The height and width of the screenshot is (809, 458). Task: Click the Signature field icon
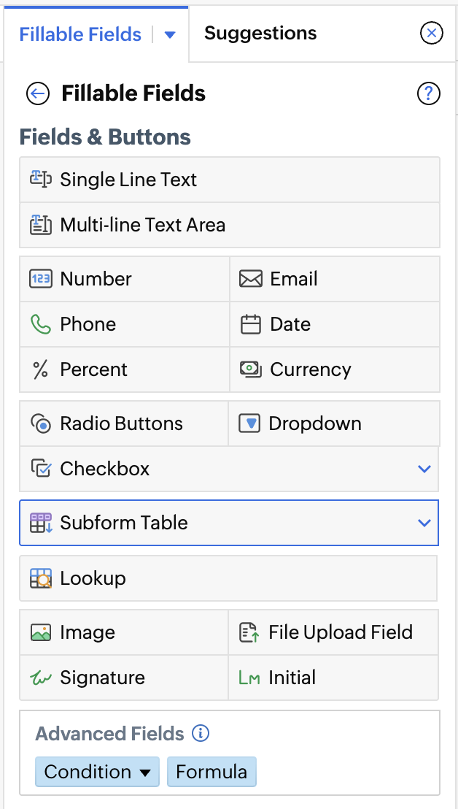40,678
